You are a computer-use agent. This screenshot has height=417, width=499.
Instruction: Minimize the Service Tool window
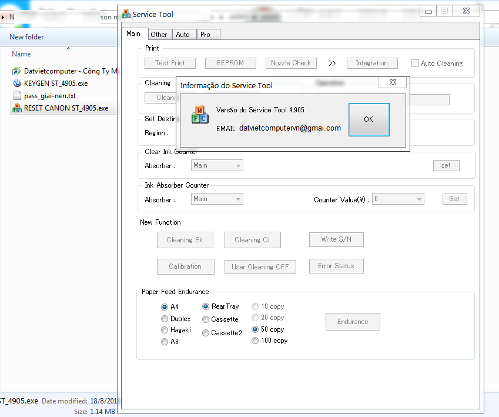[x=428, y=11]
